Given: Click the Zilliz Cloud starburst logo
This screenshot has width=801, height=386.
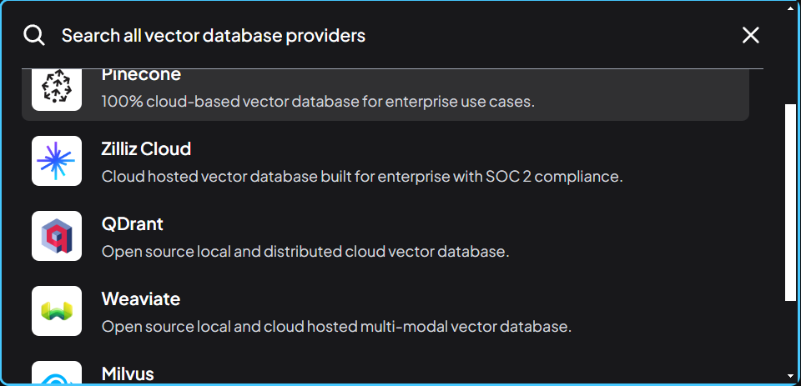Looking at the screenshot, I should pyautogui.click(x=57, y=161).
